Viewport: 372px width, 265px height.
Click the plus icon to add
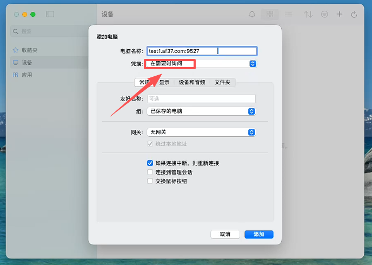click(x=340, y=15)
